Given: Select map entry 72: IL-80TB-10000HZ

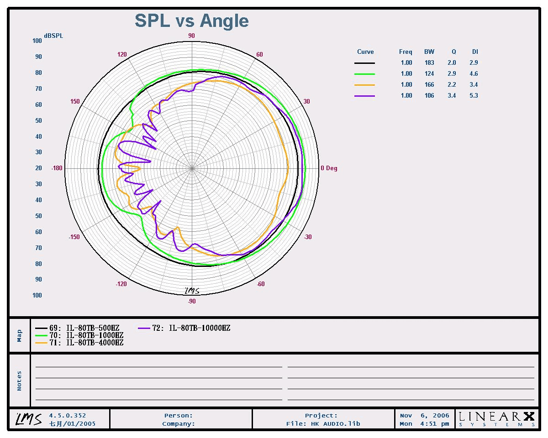Looking at the screenshot, I should click(x=184, y=328).
